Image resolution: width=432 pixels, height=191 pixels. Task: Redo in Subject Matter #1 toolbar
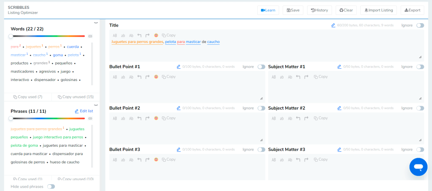pos(306,77)
